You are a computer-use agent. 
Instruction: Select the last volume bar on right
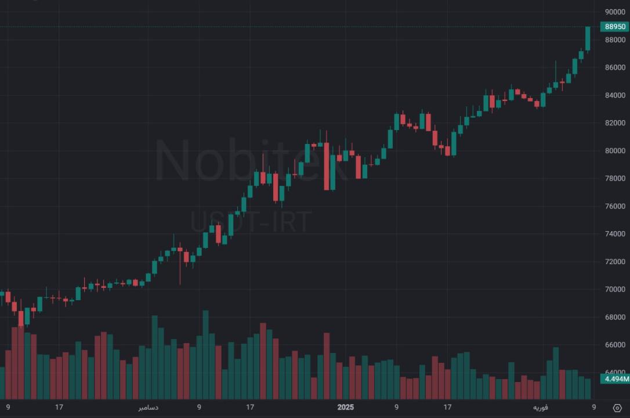(588, 388)
